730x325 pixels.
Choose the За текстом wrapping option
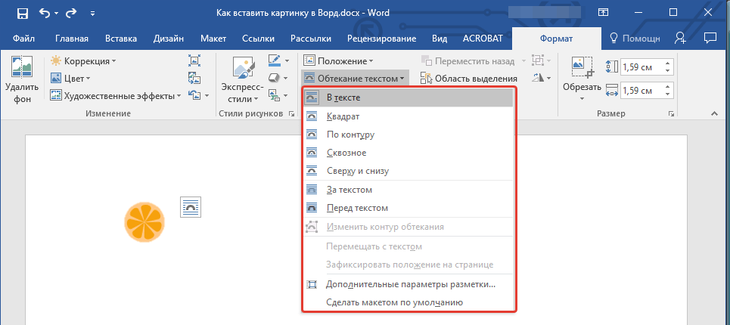349,190
